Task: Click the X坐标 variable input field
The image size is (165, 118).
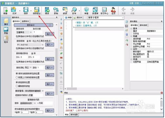Action: pos(25,112)
